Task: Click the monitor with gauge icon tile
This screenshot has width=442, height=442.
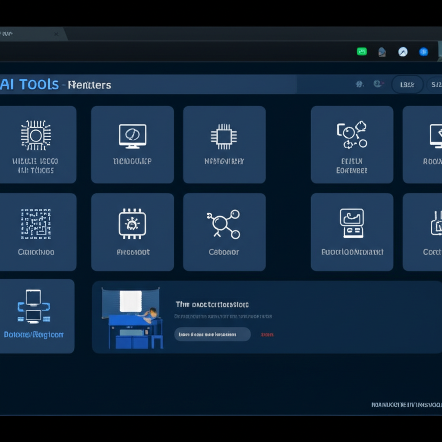Action: point(133,145)
